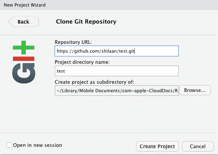Cancel the New Project Wizard
The width and height of the screenshot is (218, 155).
198,146
